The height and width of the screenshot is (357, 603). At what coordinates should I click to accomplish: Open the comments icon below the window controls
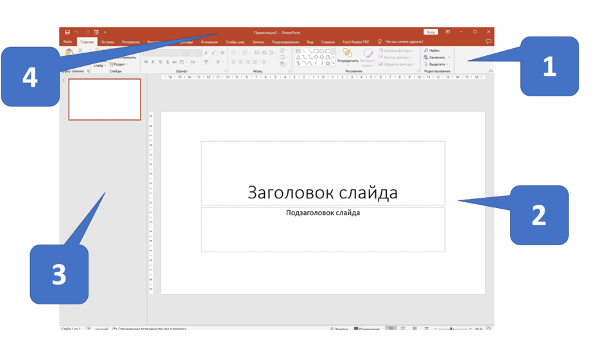pyautogui.click(x=488, y=41)
